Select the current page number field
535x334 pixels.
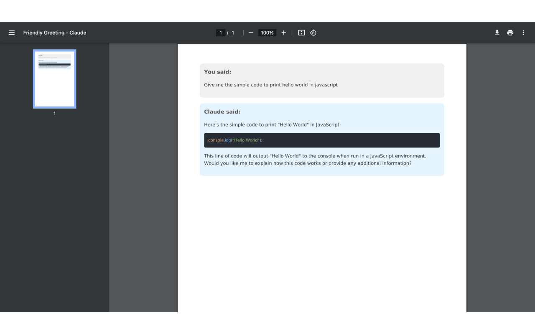pos(221,33)
